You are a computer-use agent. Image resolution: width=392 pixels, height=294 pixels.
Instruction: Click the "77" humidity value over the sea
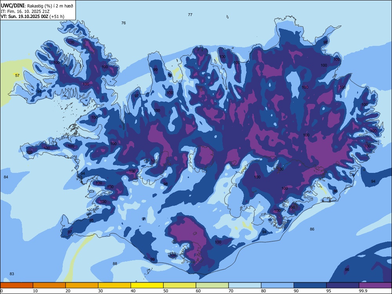pos(190,15)
